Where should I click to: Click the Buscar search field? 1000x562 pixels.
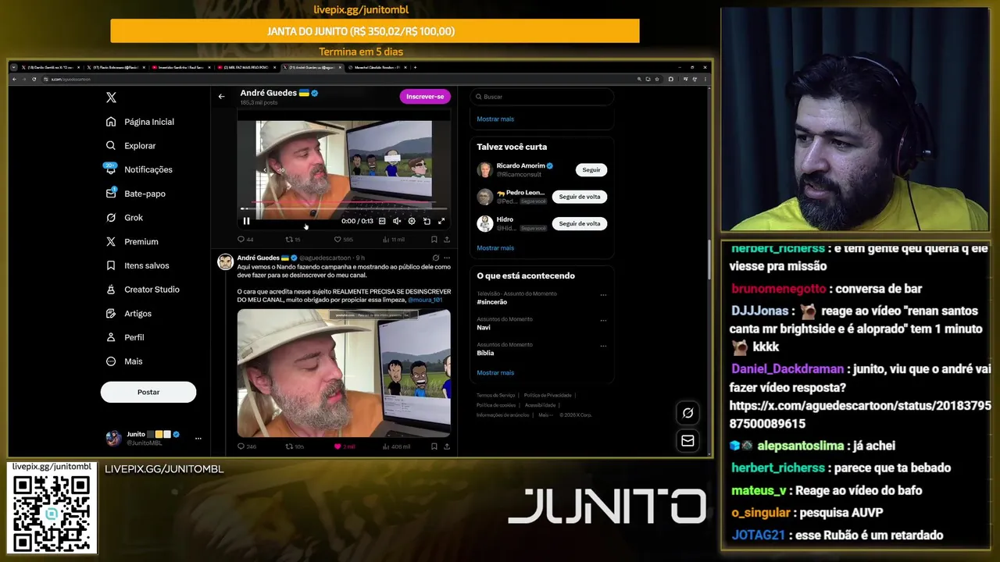tap(542, 97)
